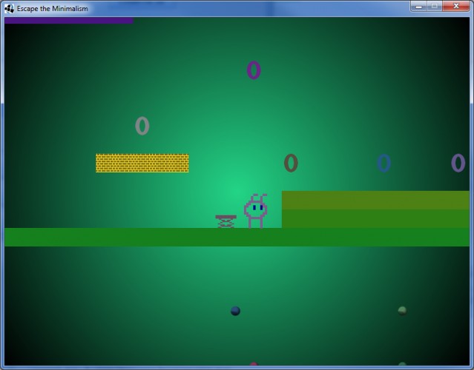Click the lavender ring at the right edge
This screenshot has height=370, width=474.
tap(458, 163)
